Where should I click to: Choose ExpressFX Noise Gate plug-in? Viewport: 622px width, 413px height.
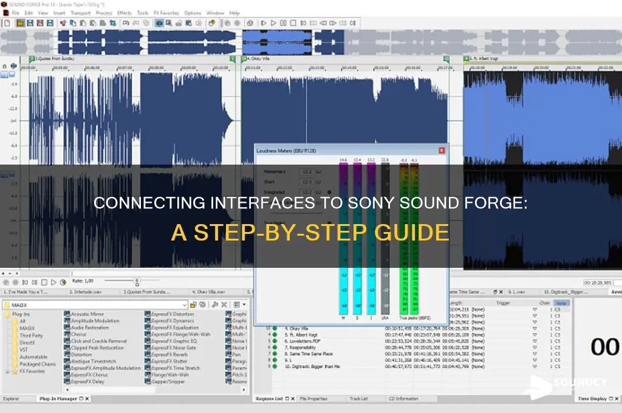pyautogui.click(x=170, y=347)
